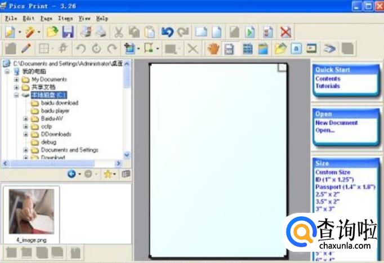Click the Save floppy disk icon

coord(68,32)
